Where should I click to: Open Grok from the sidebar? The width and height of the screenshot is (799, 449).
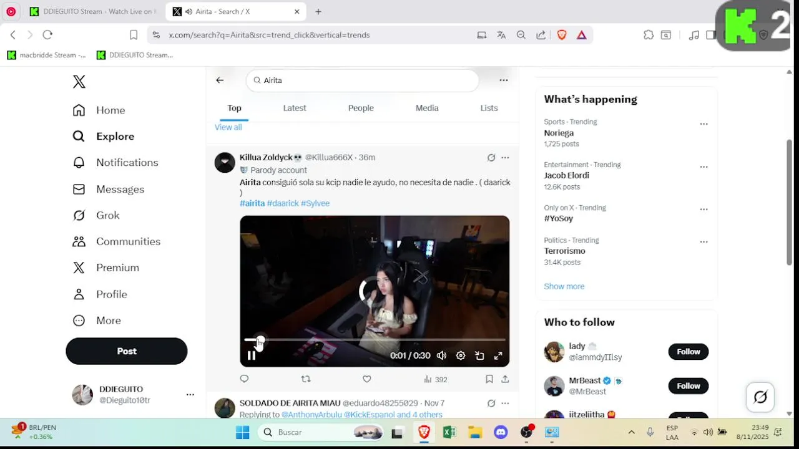point(96,215)
